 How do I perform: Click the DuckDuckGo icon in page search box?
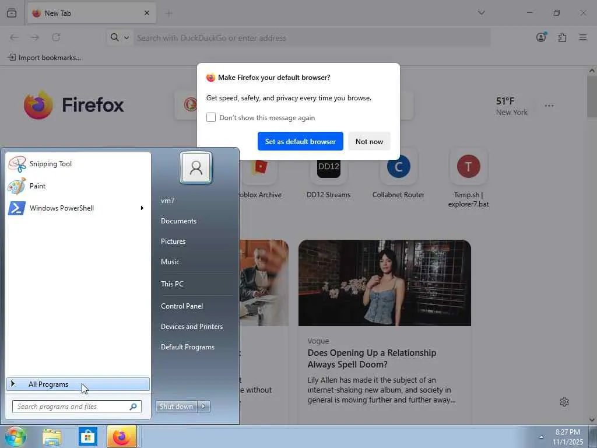coord(190,104)
